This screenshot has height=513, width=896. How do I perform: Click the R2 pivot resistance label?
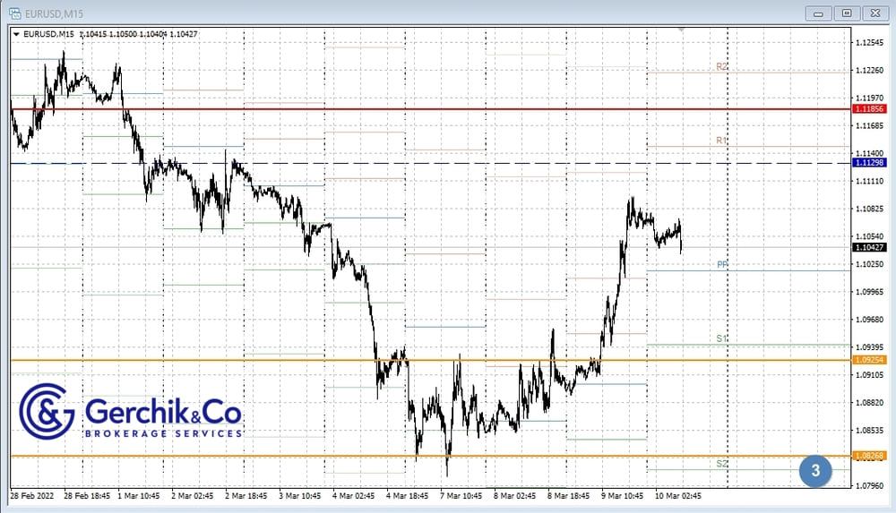(x=721, y=67)
